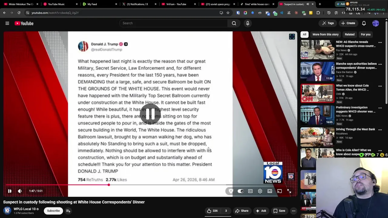
Task: Toggle the autoplay switch in player
Action: 241,191
